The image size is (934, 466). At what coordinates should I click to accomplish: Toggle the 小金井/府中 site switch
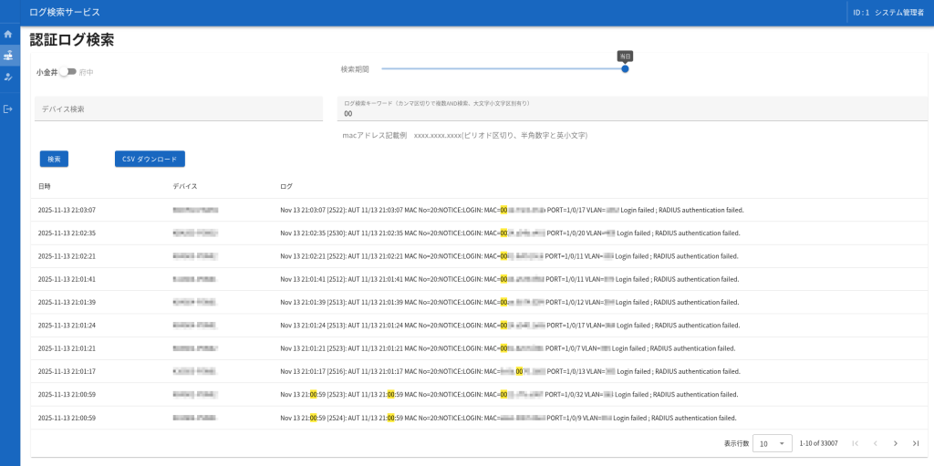pyautogui.click(x=67, y=72)
